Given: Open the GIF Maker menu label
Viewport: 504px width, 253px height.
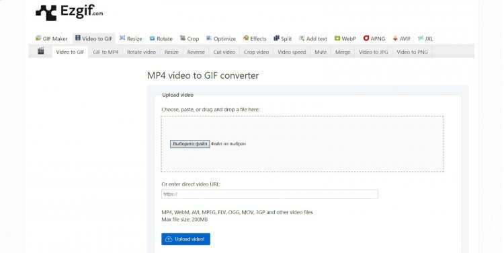Looking at the screenshot, I should click(55, 38).
